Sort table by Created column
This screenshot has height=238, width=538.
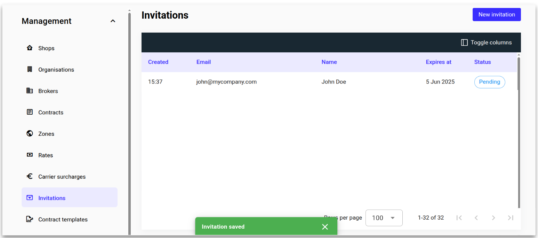click(158, 62)
